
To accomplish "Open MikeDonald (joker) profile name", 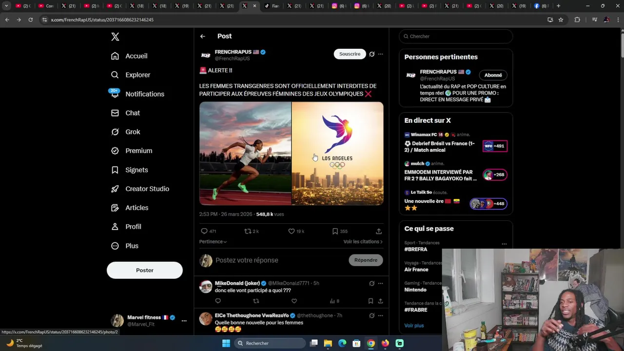I will tap(237, 283).
